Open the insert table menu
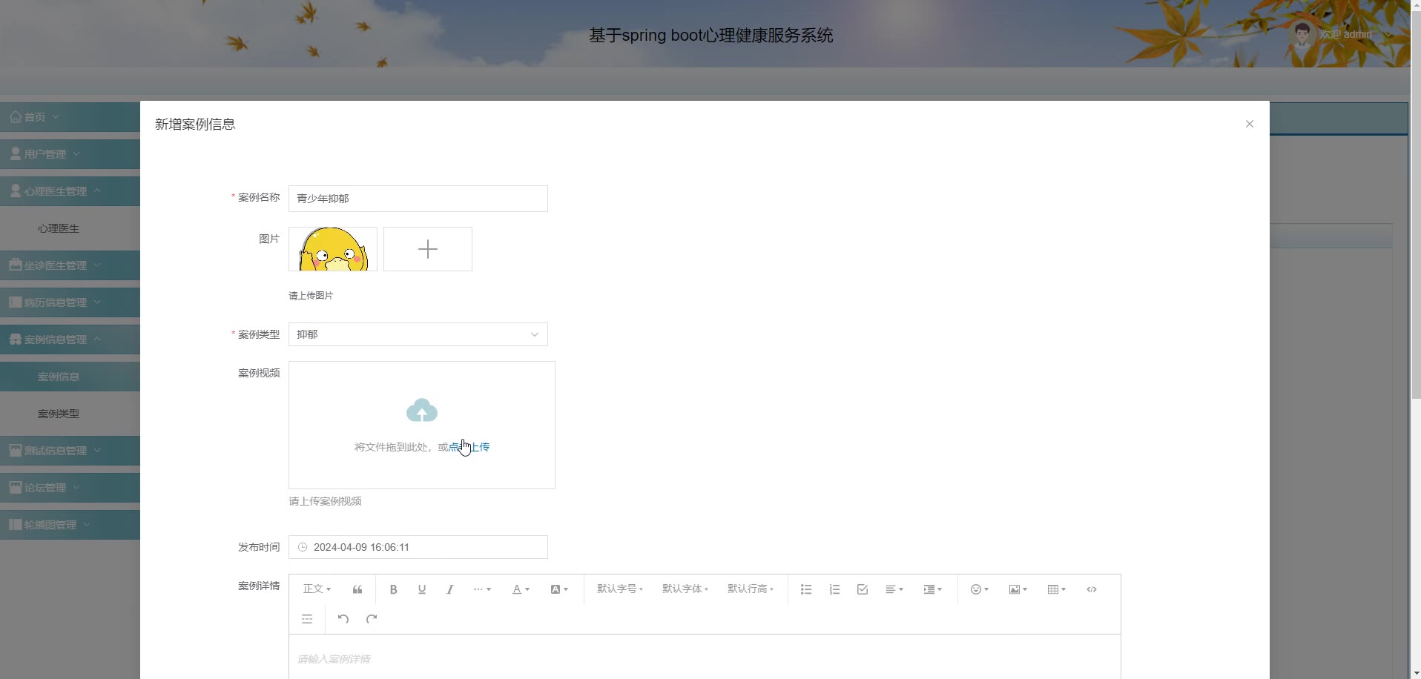 click(1057, 589)
